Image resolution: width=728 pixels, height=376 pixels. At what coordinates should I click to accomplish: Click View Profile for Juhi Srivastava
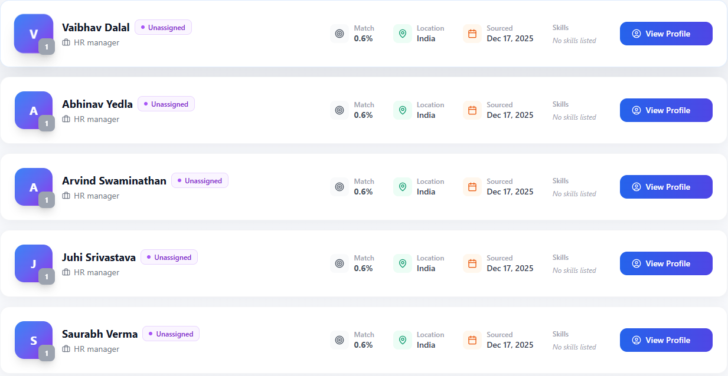click(666, 263)
